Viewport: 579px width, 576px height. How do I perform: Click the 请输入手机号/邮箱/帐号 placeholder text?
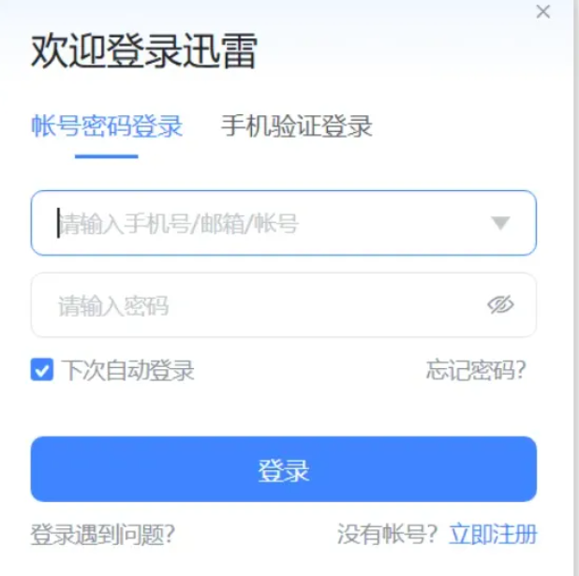pos(178,224)
